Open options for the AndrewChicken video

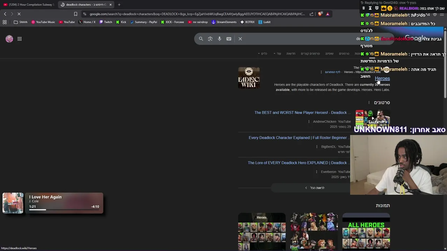[309, 122]
